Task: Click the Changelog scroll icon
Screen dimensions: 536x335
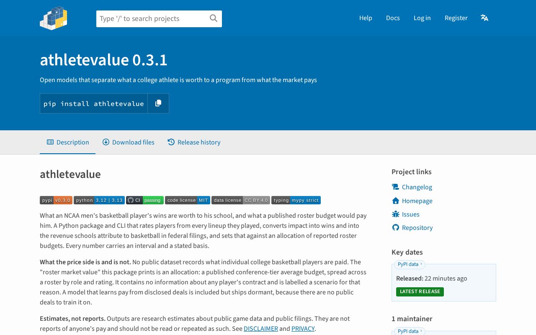Action: pos(395,187)
